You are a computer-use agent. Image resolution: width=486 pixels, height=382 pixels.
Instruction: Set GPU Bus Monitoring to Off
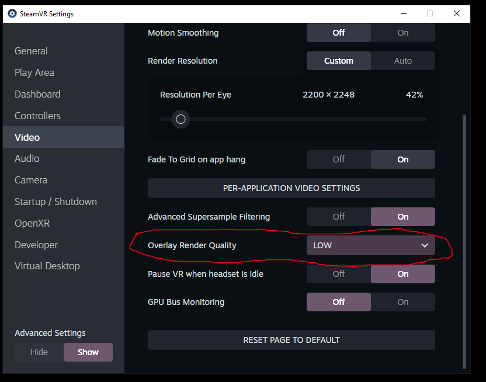coord(338,302)
